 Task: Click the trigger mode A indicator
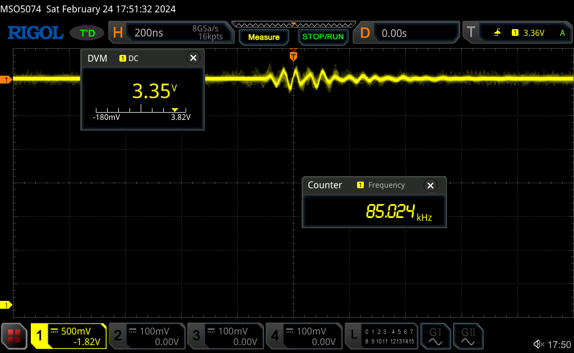tap(563, 33)
